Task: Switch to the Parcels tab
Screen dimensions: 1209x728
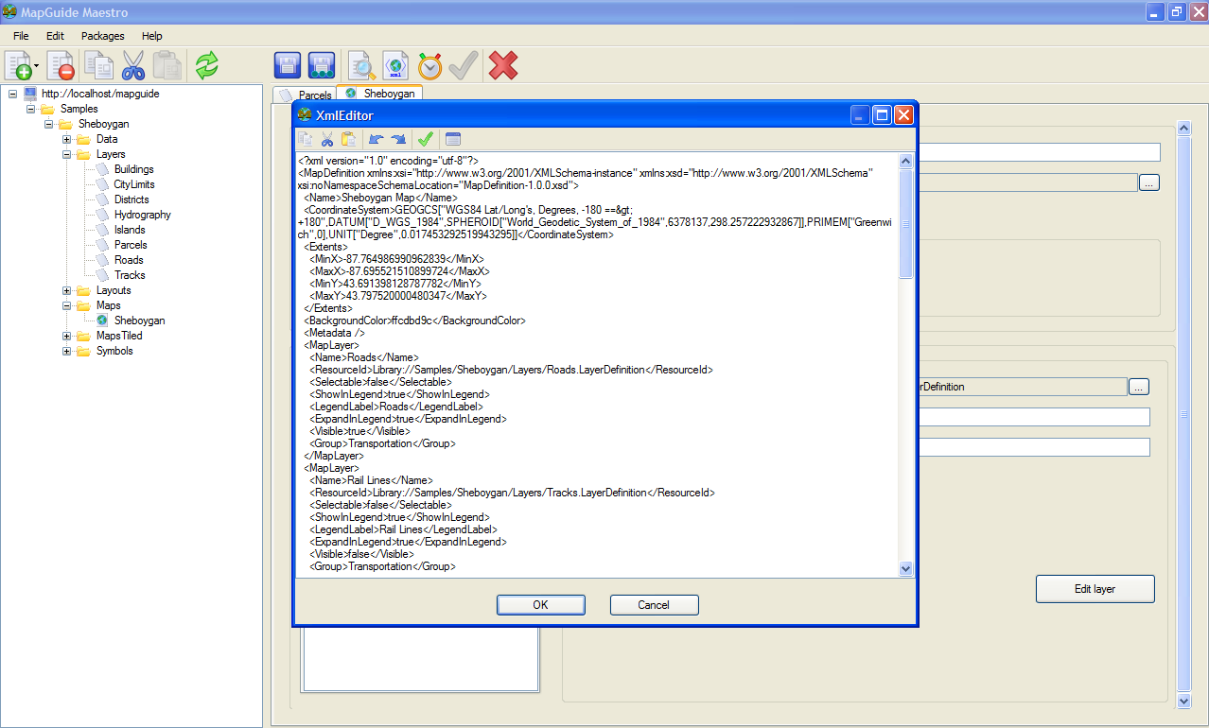Action: 306,95
